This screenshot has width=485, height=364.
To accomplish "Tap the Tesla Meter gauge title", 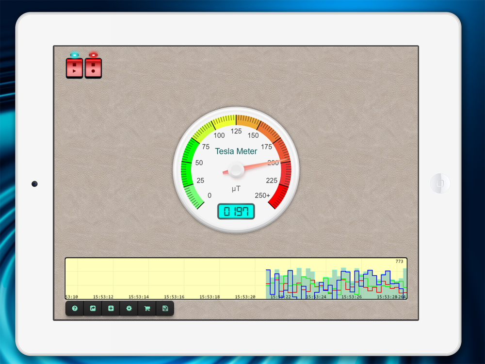I will click(236, 151).
